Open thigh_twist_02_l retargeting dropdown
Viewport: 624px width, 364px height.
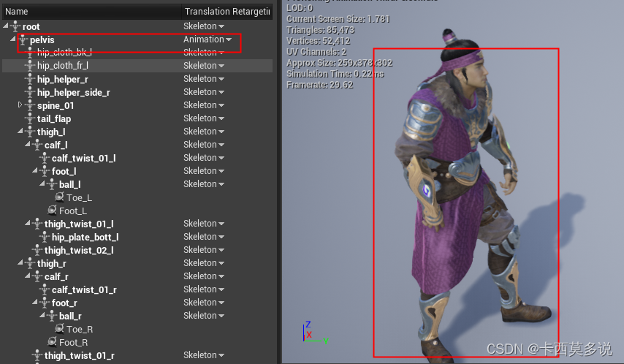pos(204,250)
